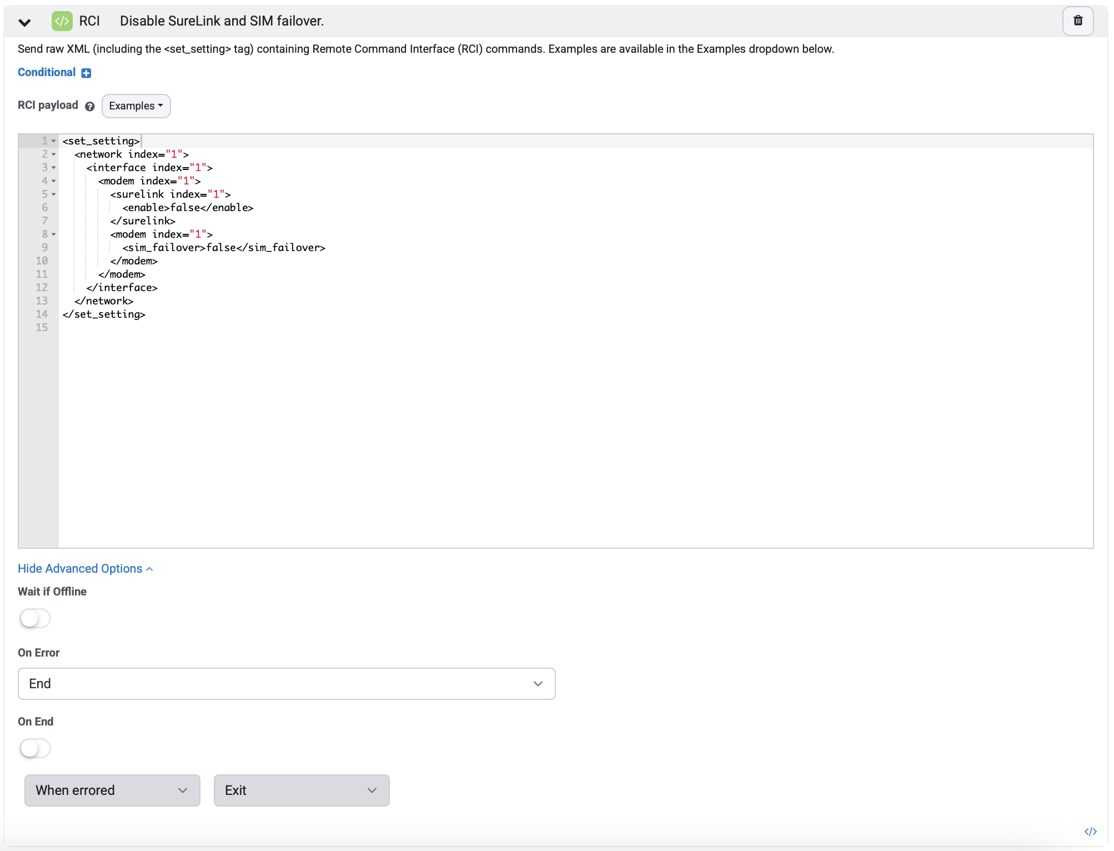This screenshot has height=851, width=1114.
Task: Click the enable false line in editor
Action: coord(188,208)
